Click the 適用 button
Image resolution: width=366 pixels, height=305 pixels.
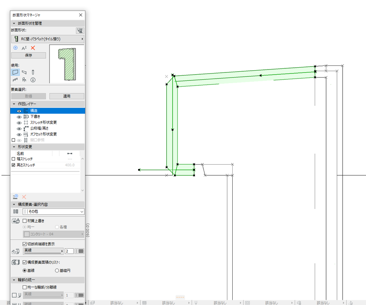(x=67, y=96)
